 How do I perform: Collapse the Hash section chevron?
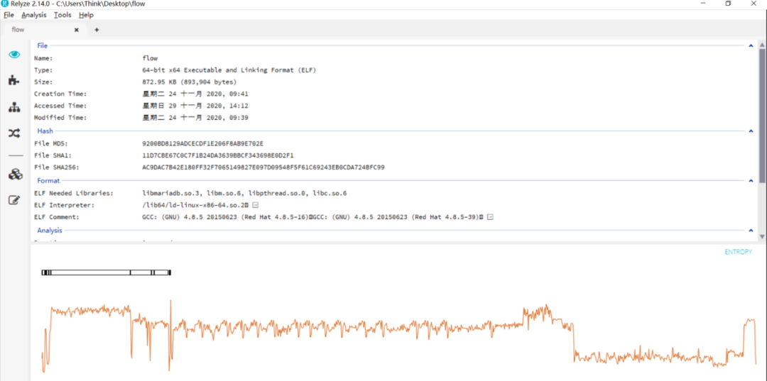click(x=751, y=131)
